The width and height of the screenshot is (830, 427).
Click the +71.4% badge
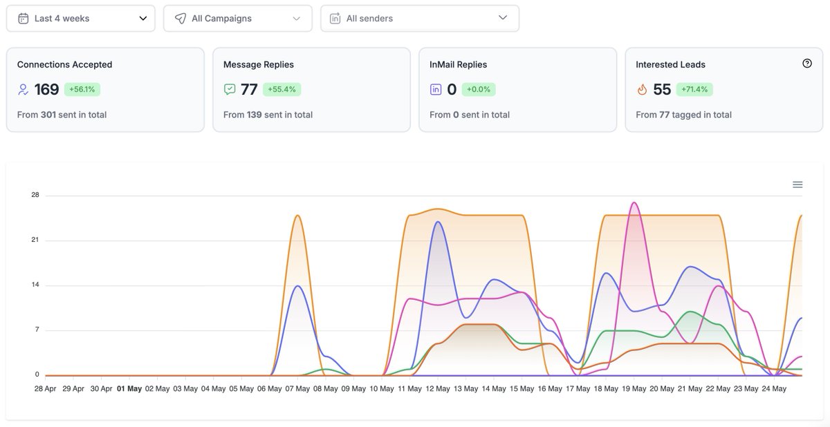(x=695, y=89)
